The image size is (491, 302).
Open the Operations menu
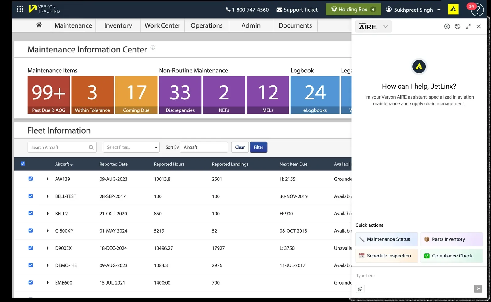point(207,25)
